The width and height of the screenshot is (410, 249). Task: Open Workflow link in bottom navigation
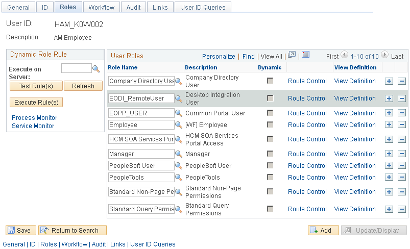[x=74, y=244]
